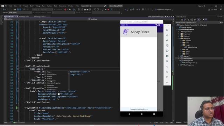Screen dimensions: 224x126
Task: Click the emulator toolbar home circle
Action: (x=167, y=72)
